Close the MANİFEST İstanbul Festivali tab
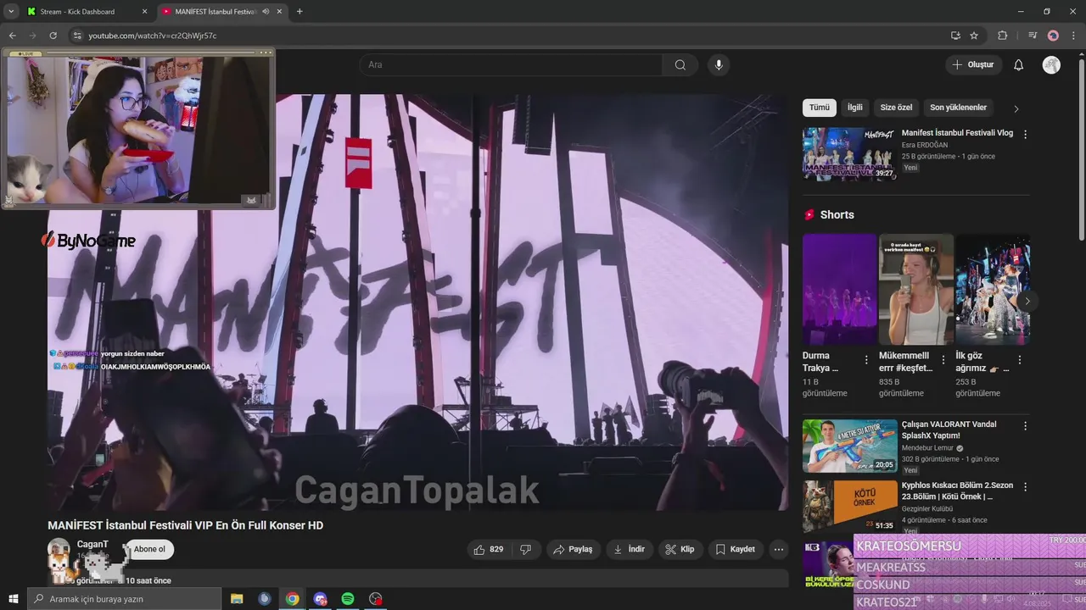Screen dimensions: 1086x610 (x=279, y=12)
